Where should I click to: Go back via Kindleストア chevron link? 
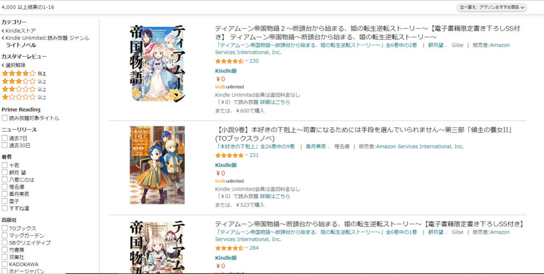coord(19,30)
